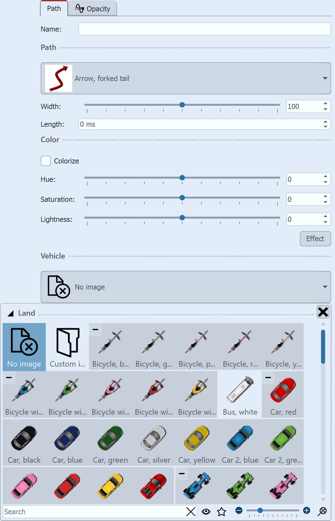Pick the Car 2, green vehicle
Screen dimensions: 335x521
click(283, 443)
